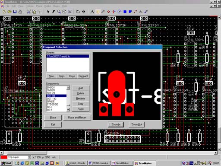Screen dimensions: 221x166
Task: Select the magnifier zoom tool
Action: (59, 12)
